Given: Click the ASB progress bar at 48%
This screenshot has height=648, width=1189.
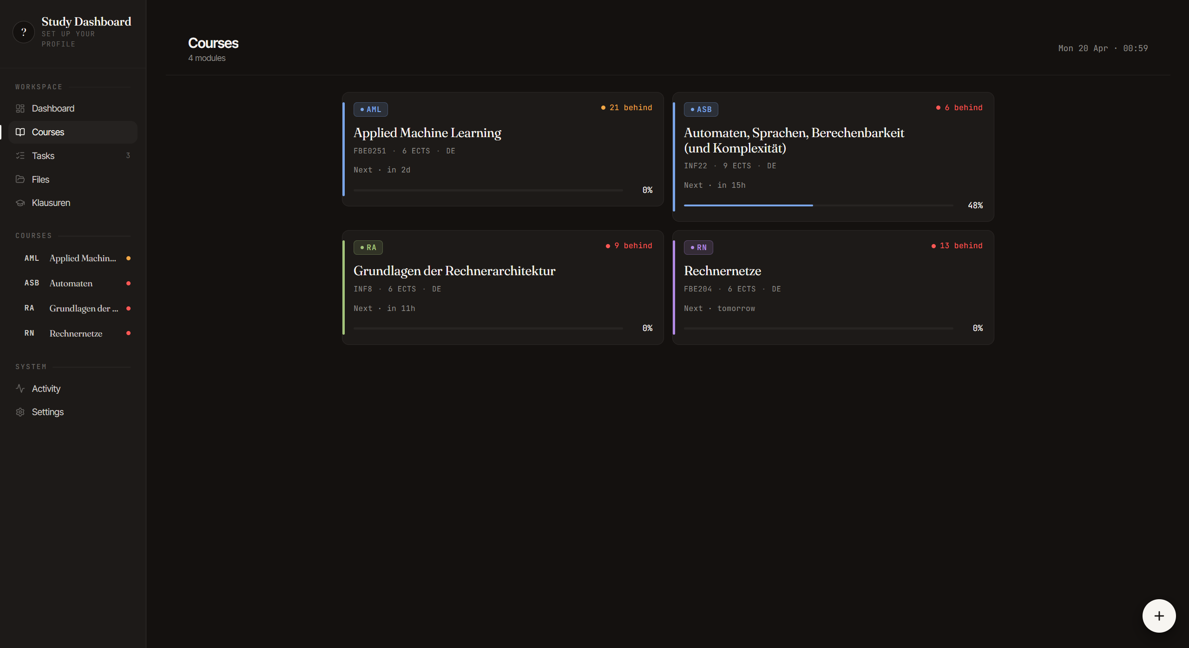Looking at the screenshot, I should [x=818, y=205].
